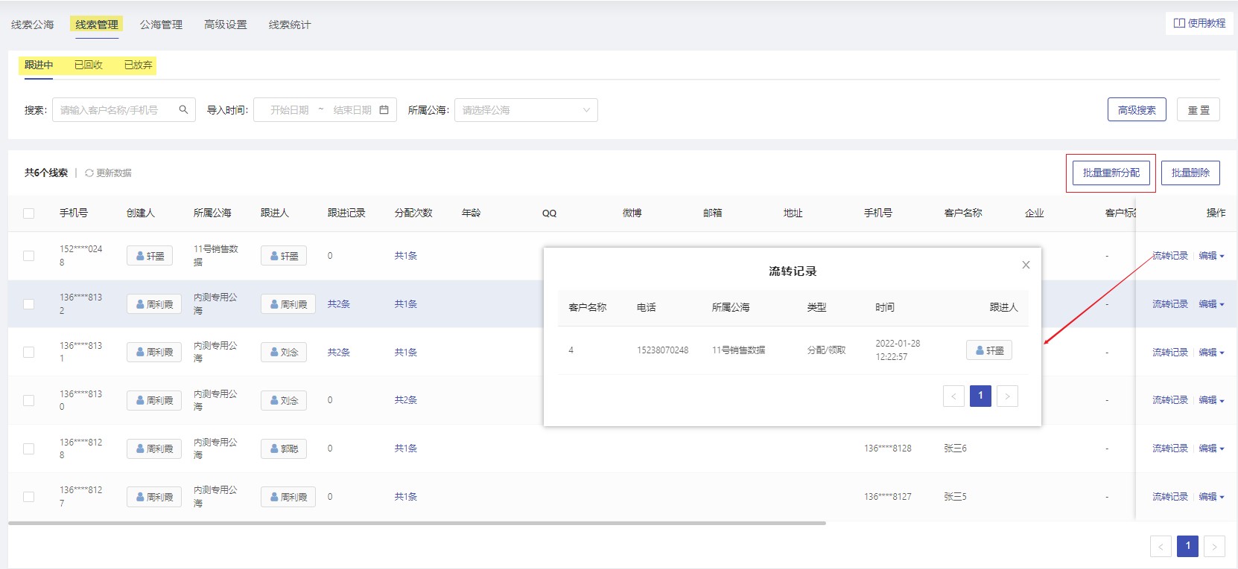Select the header select-all checkbox
1238x569 pixels.
[x=28, y=213]
